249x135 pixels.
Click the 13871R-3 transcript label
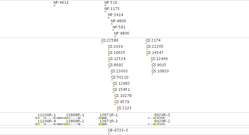pos(109,121)
